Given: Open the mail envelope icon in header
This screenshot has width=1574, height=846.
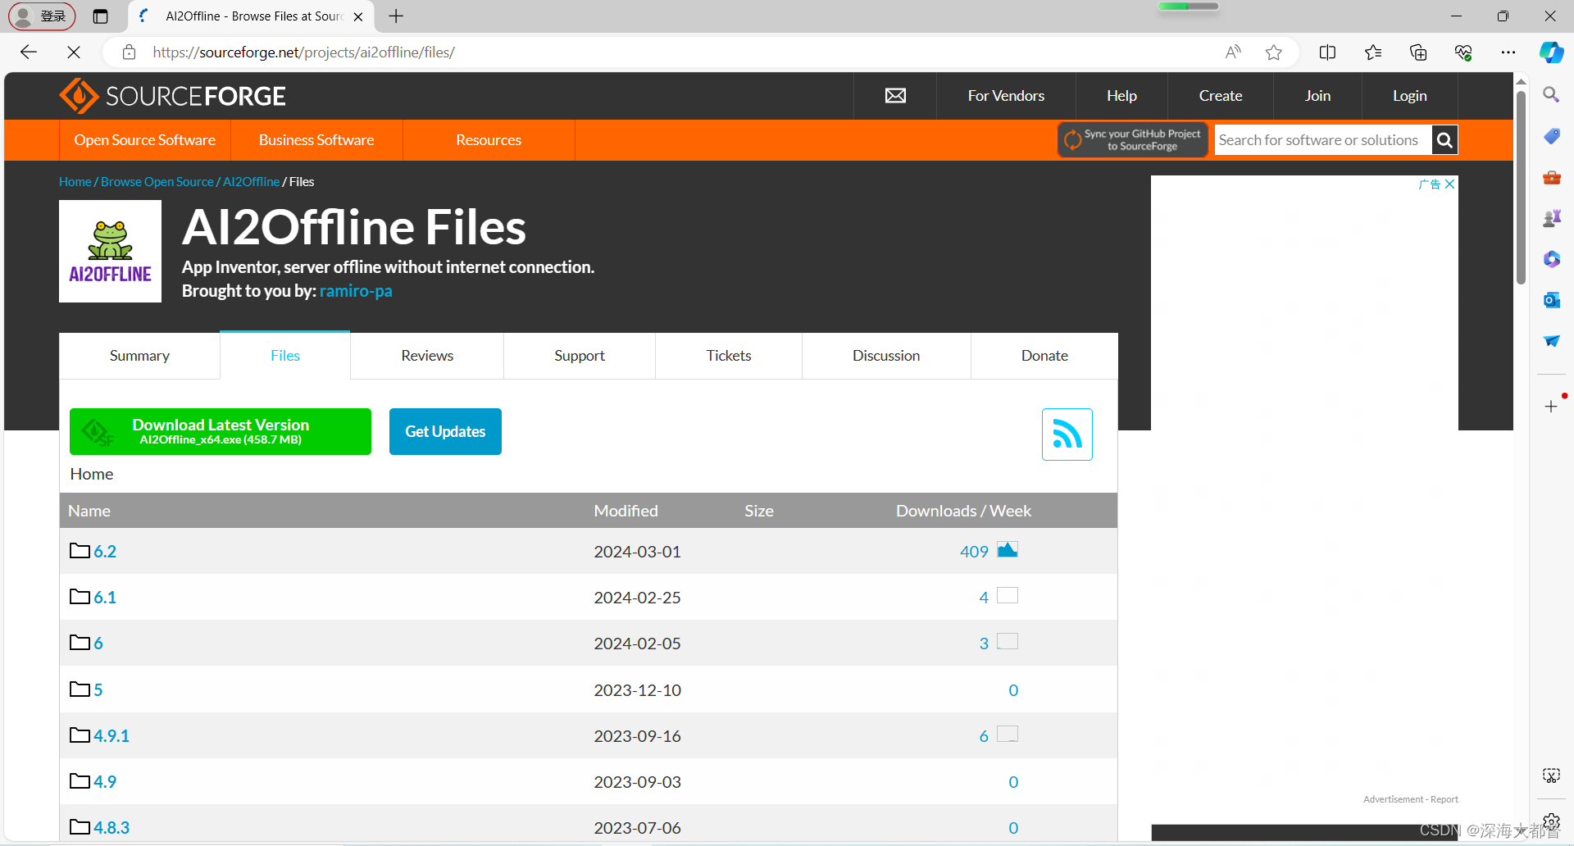Looking at the screenshot, I should 895,96.
